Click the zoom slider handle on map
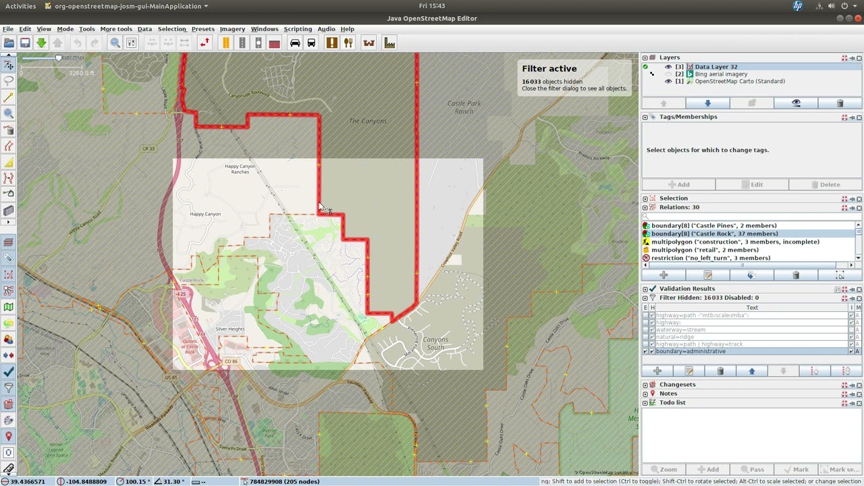 (59, 58)
